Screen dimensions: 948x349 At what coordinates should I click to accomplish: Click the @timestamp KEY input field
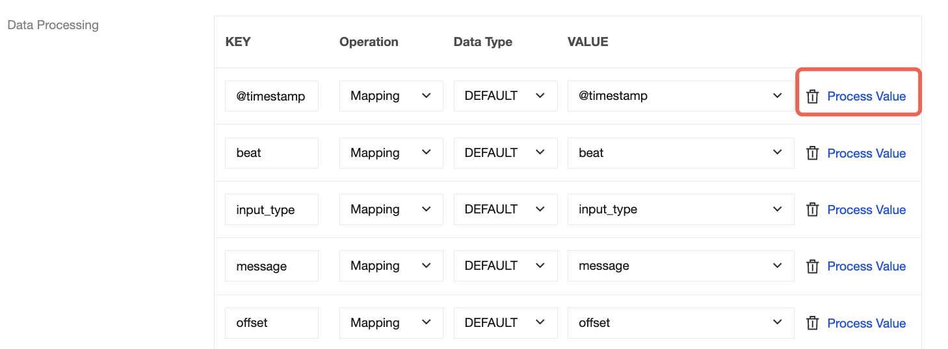click(271, 96)
